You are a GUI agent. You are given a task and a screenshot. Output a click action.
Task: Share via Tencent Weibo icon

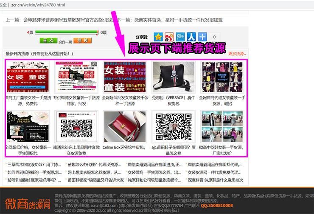(180, 37)
